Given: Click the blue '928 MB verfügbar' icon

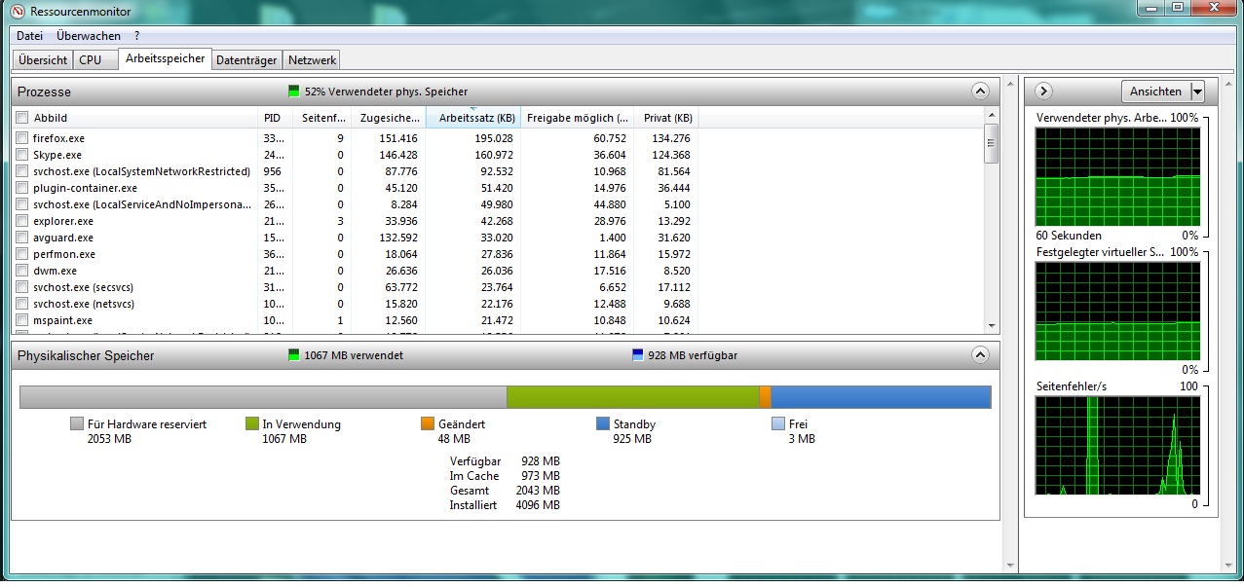Looking at the screenshot, I should 638,355.
